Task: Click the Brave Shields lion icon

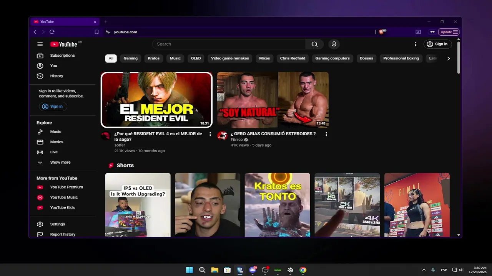Action: [382, 32]
